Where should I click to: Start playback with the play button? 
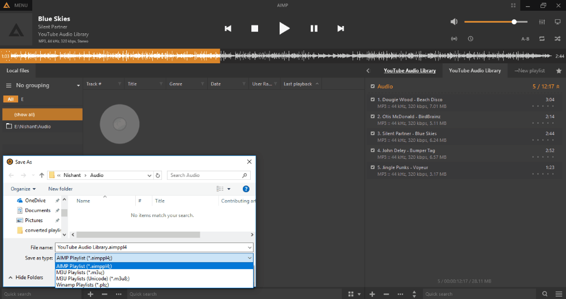tap(284, 28)
